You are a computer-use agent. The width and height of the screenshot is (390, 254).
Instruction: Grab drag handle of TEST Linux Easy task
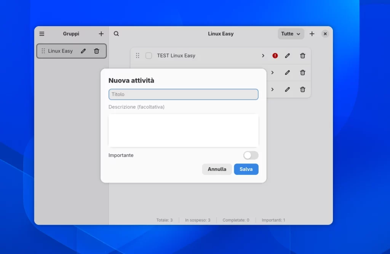(137, 56)
